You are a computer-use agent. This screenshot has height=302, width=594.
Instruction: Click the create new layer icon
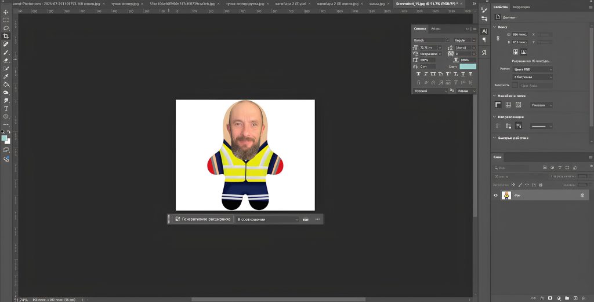click(576, 299)
